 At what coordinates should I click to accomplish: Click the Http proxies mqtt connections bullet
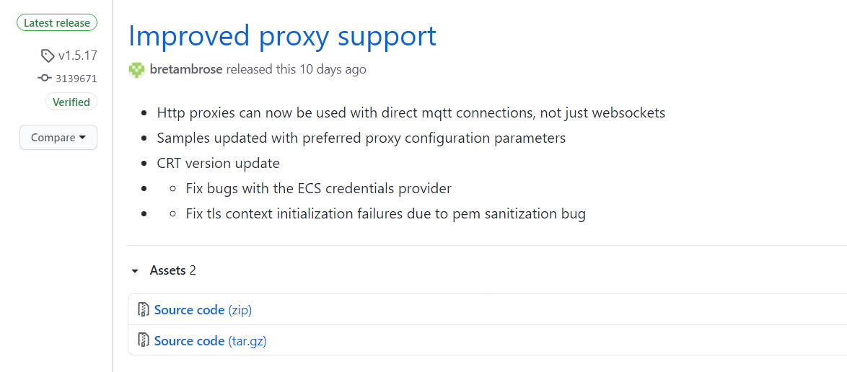click(411, 112)
